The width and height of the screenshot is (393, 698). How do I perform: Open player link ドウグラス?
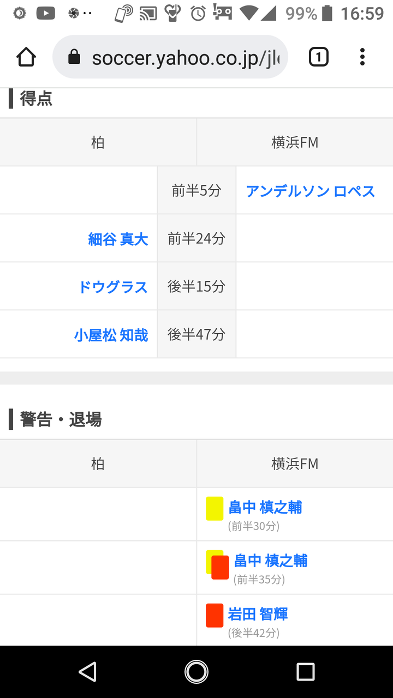pyautogui.click(x=113, y=287)
